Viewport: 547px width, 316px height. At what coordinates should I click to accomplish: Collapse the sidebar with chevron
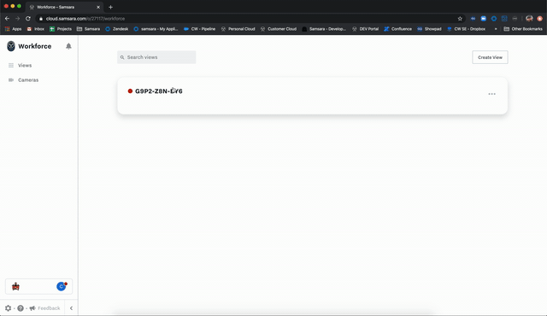pos(71,308)
